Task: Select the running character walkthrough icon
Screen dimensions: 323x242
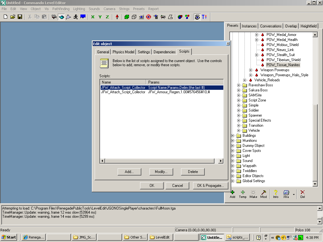Action: click(x=76, y=17)
